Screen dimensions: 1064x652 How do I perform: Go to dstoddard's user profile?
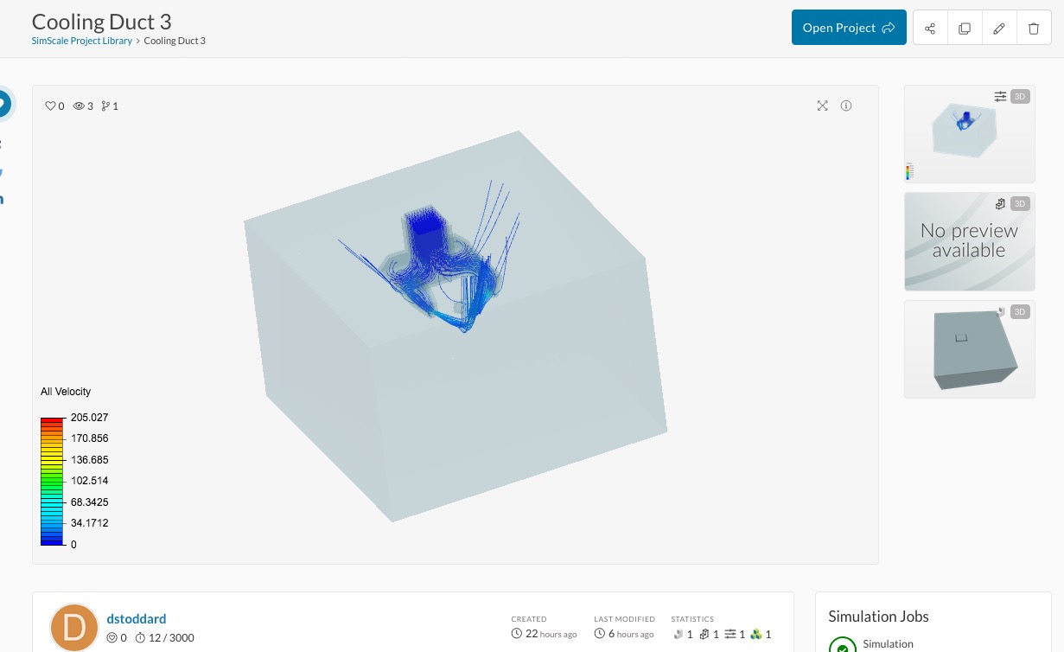click(136, 618)
